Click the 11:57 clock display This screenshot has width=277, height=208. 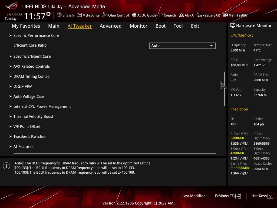35,16
